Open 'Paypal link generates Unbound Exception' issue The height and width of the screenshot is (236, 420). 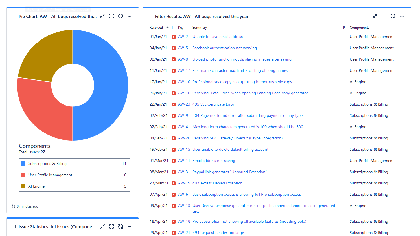point(229,172)
